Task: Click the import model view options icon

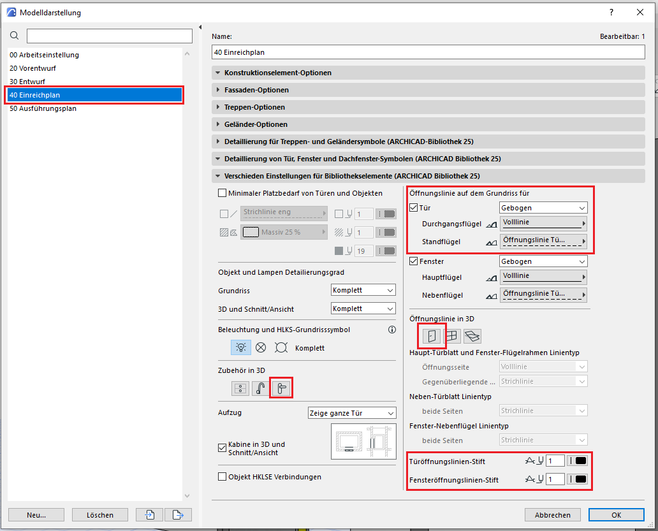Action: tap(150, 514)
